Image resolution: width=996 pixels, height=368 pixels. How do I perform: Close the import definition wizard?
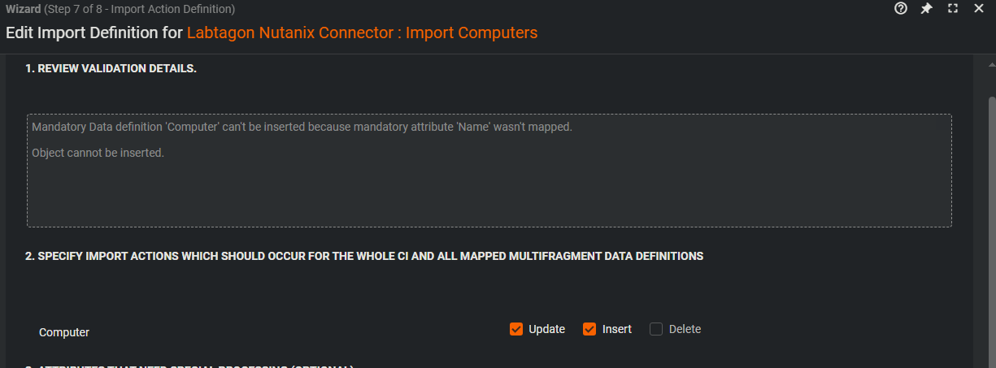[x=979, y=9]
